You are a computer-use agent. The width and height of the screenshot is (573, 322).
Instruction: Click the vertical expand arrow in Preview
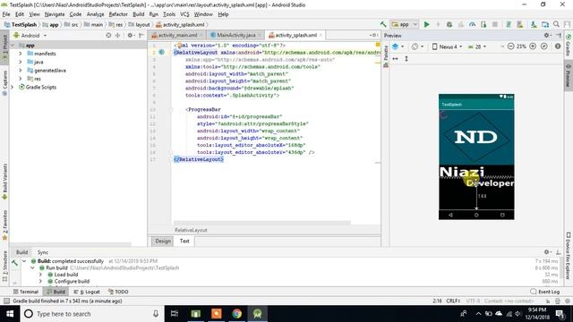point(406,59)
